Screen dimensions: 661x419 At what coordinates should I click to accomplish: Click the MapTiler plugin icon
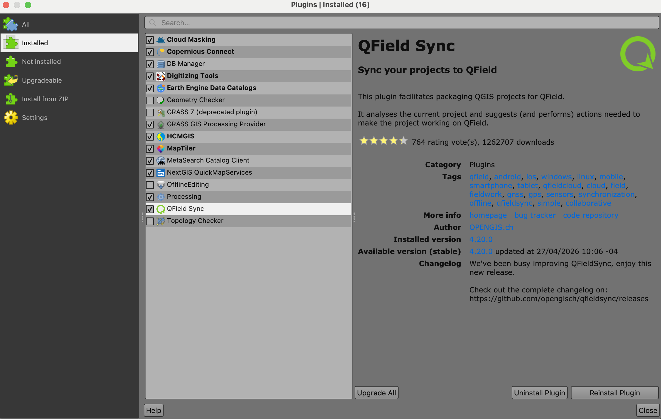161,149
